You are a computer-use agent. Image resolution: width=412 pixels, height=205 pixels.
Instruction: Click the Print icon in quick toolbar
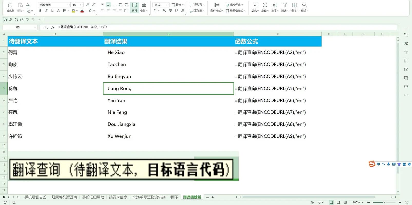coord(16,19)
